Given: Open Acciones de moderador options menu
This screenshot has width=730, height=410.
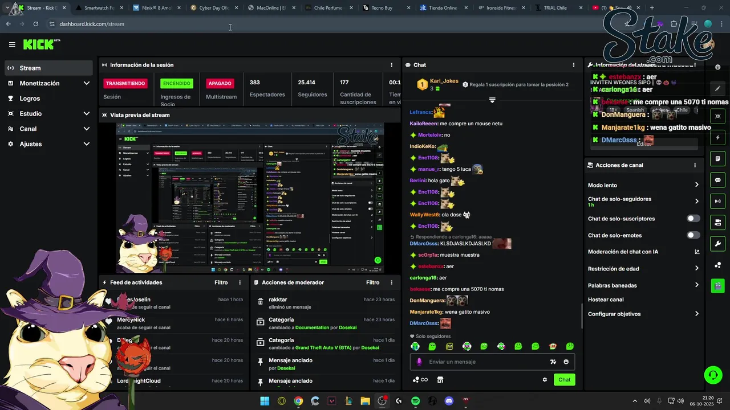Looking at the screenshot, I should [x=391, y=282].
